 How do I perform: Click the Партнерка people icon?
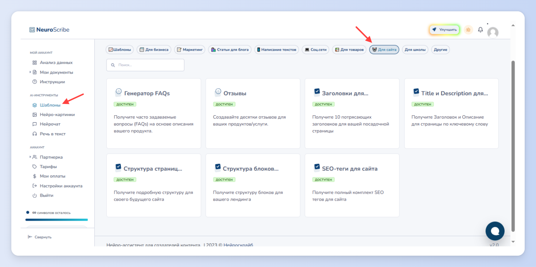(35, 157)
